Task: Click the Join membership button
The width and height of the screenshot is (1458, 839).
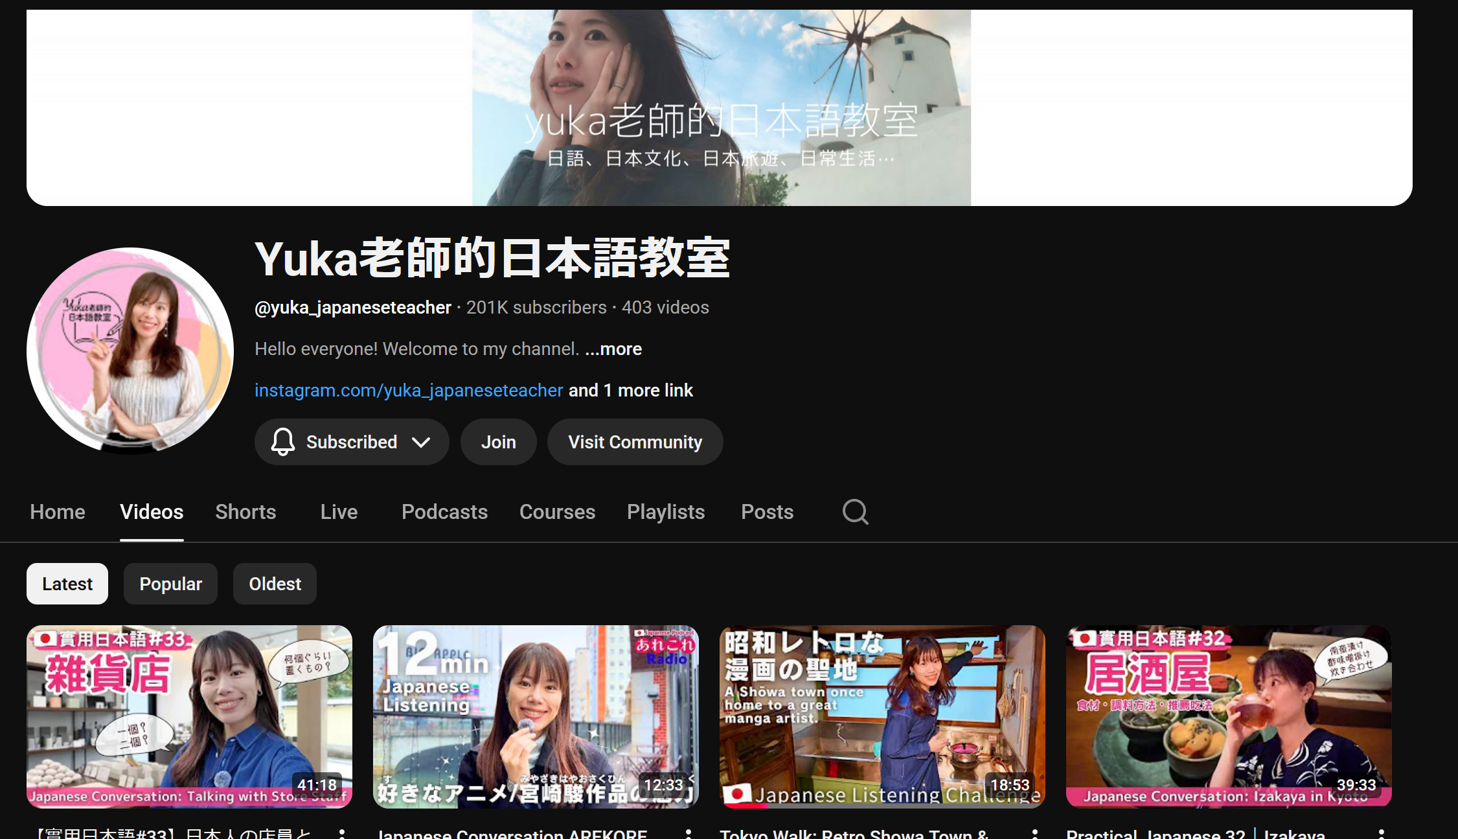Action: pos(498,442)
